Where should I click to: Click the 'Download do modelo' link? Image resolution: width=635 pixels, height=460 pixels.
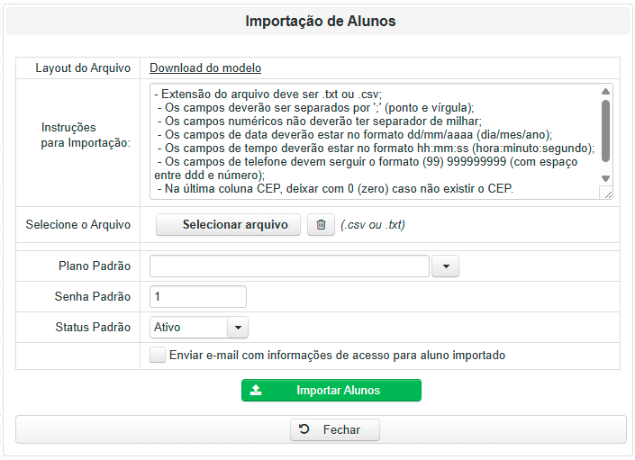pos(205,68)
